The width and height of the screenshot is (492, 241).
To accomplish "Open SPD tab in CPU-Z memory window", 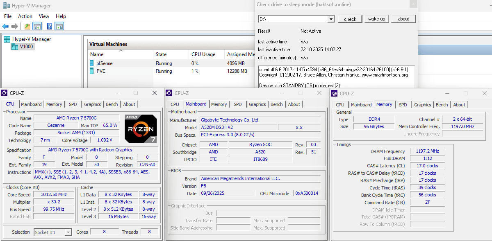I will pyautogui.click(x=403, y=105).
